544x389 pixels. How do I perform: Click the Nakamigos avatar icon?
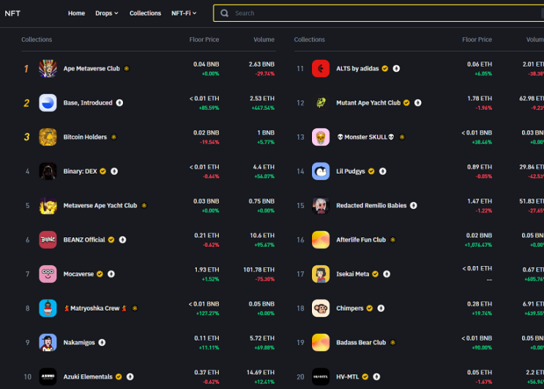(48, 343)
